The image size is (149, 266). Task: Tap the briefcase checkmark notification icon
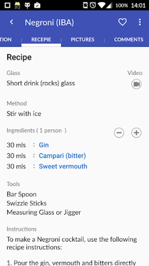tap(37, 5)
